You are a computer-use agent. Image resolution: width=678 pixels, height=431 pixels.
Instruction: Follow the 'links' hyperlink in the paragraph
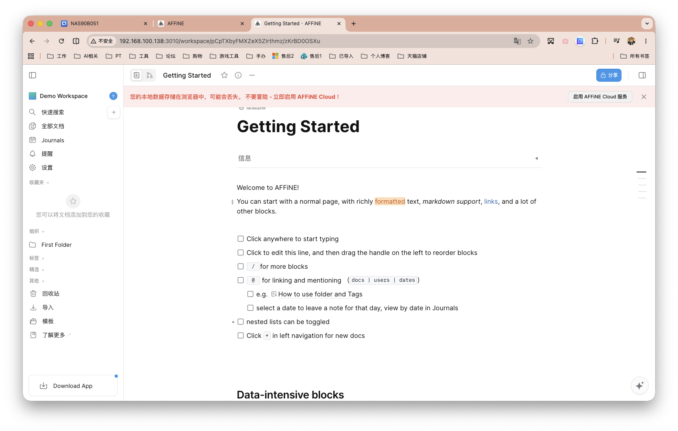(491, 202)
